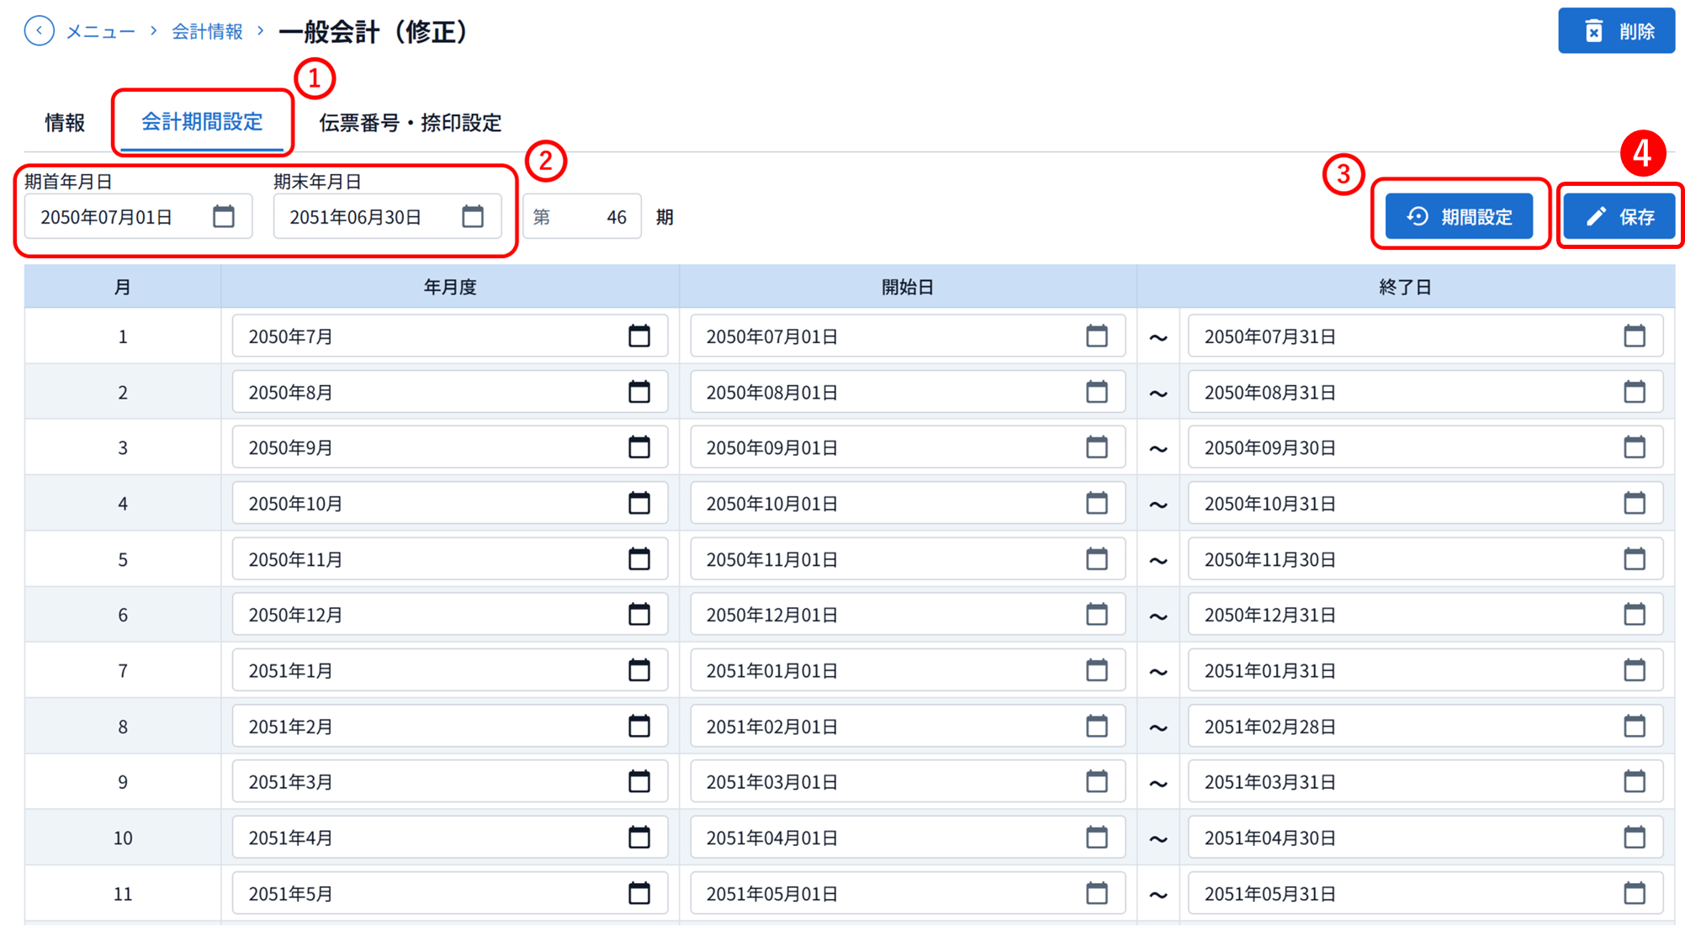
Task: Click the 期末年月日 date input 2051年06月30日
Action: 387,216
